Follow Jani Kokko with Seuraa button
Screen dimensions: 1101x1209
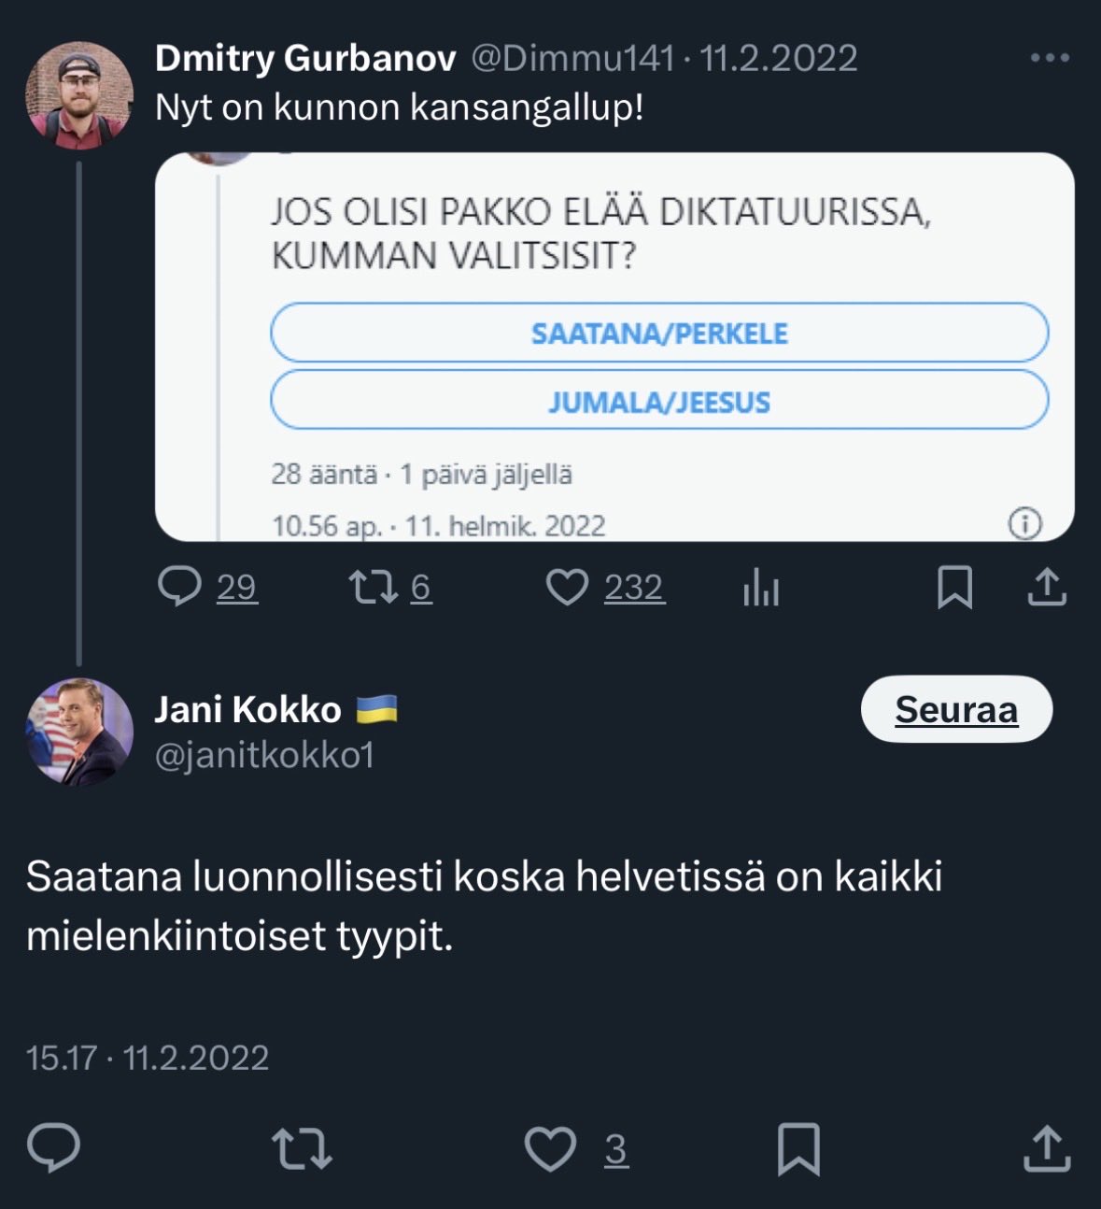click(956, 709)
